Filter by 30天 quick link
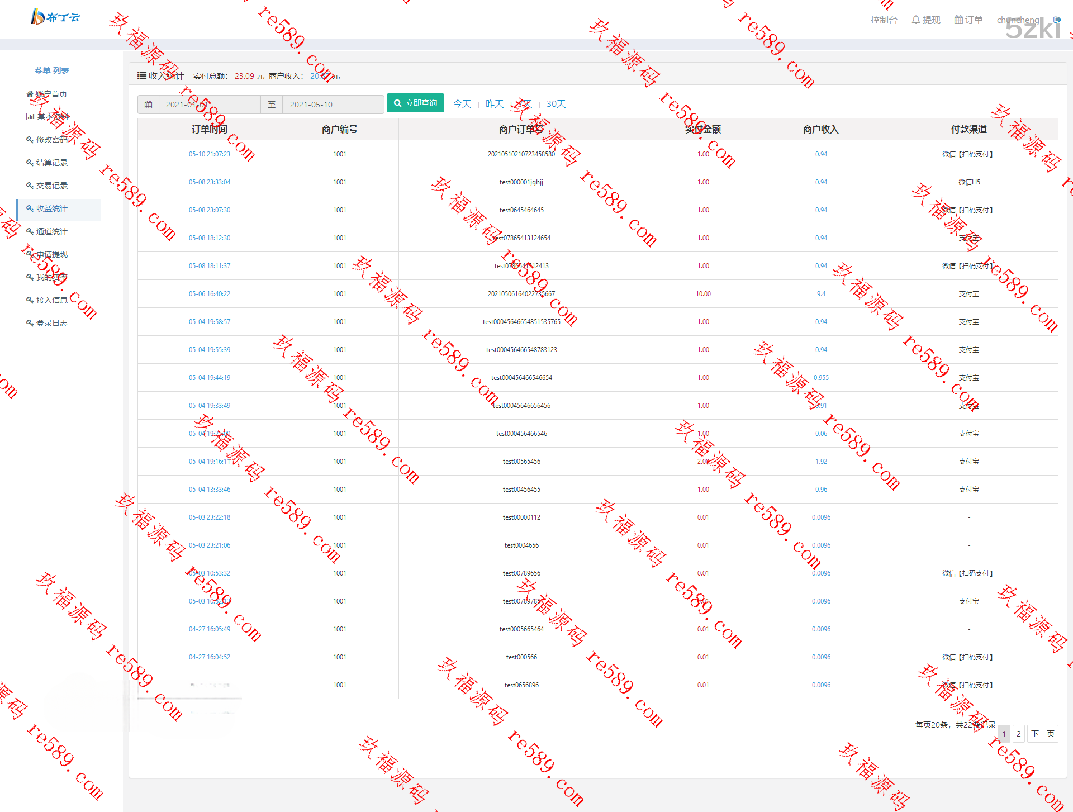This screenshot has width=1073, height=812. click(x=556, y=104)
